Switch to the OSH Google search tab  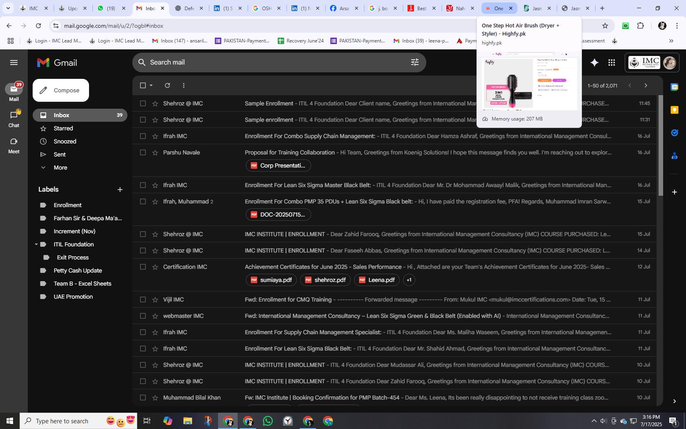click(x=266, y=8)
